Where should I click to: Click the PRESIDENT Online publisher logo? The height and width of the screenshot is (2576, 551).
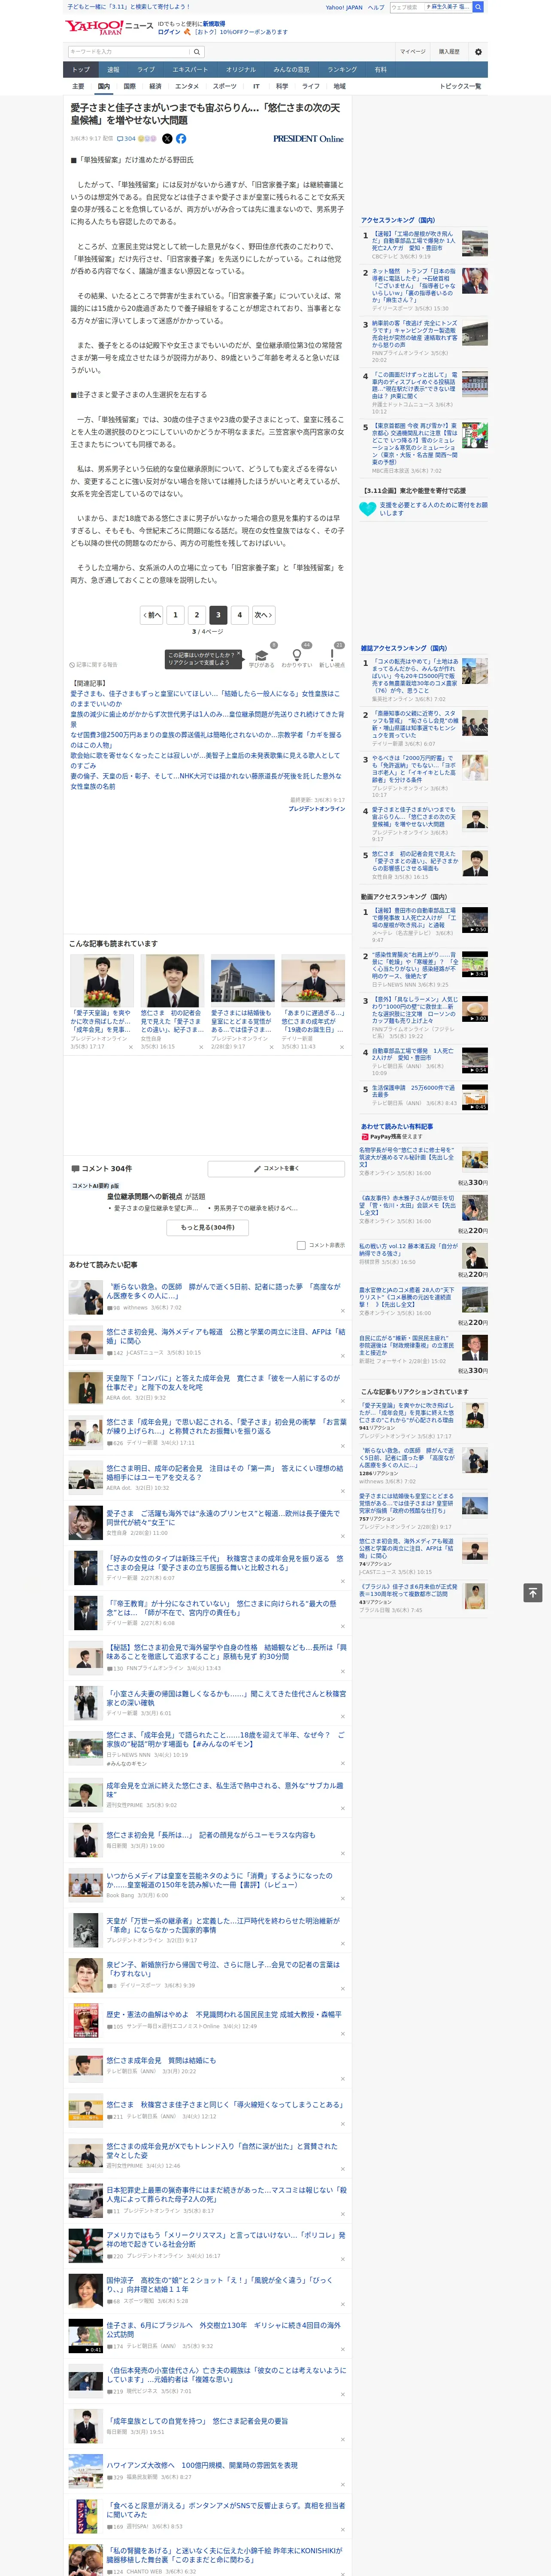coord(308,139)
